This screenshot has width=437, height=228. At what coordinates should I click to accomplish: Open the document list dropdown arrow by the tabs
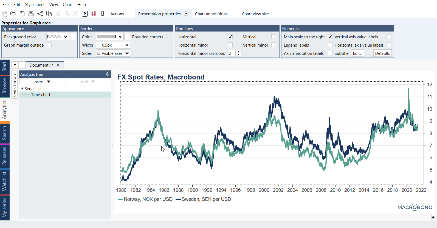click(15, 65)
